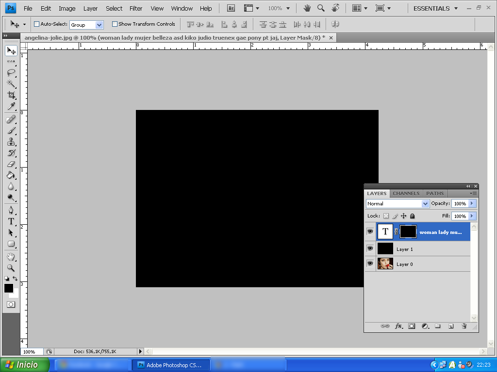Select the Horizontal Type tool
The height and width of the screenshot is (372, 497).
click(x=11, y=221)
